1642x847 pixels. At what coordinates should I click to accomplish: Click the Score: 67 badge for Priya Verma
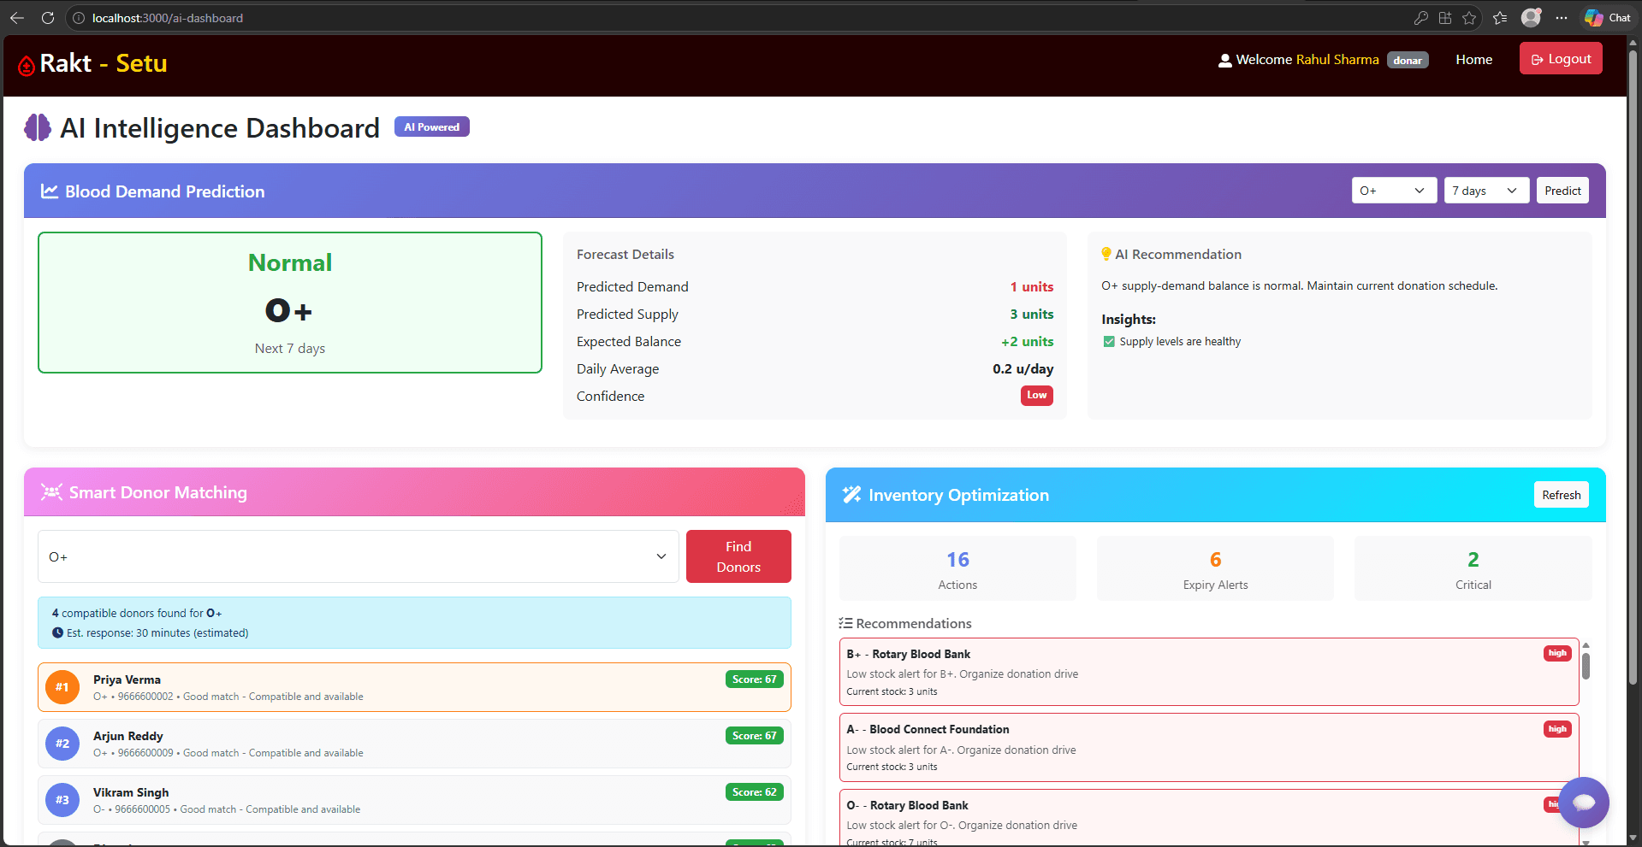pyautogui.click(x=755, y=679)
